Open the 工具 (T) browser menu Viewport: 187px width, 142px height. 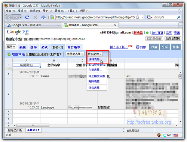pos(72,11)
